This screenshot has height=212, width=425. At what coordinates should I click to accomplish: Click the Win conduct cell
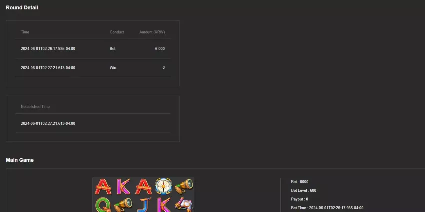[x=113, y=68]
